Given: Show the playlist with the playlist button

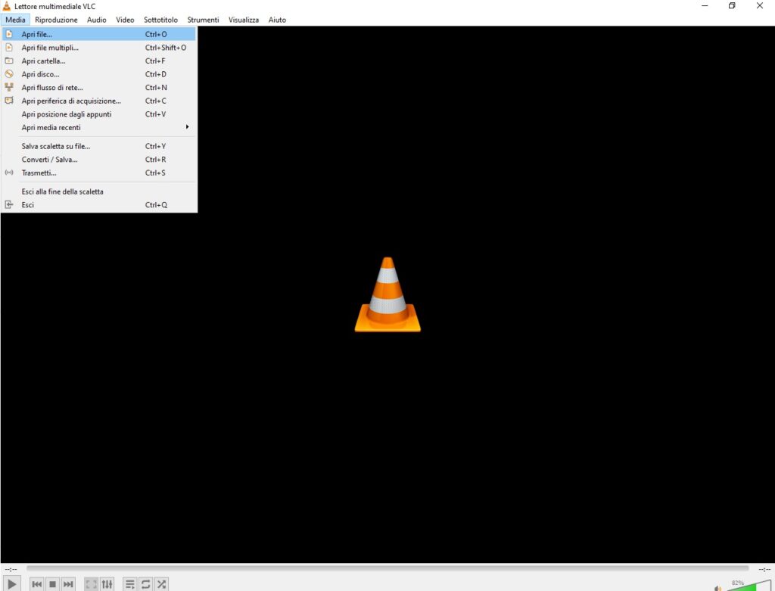Looking at the screenshot, I should click(130, 584).
